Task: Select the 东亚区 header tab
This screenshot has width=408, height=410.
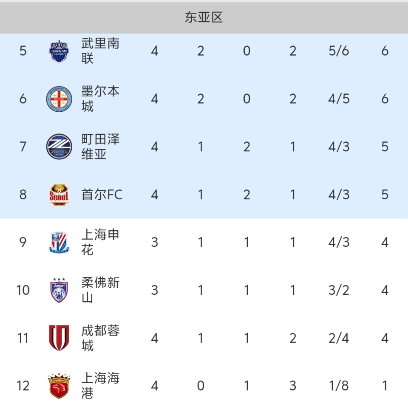Action: tap(204, 17)
